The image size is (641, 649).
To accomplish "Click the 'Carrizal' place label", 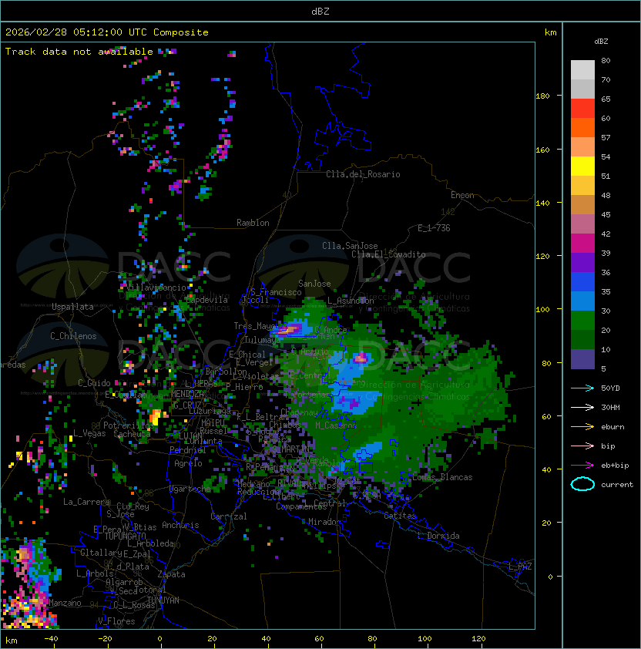I will pos(228,516).
